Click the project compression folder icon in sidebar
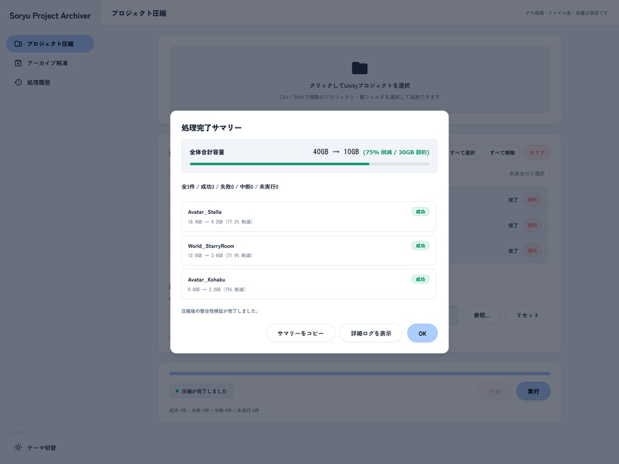The width and height of the screenshot is (619, 464). point(18,43)
